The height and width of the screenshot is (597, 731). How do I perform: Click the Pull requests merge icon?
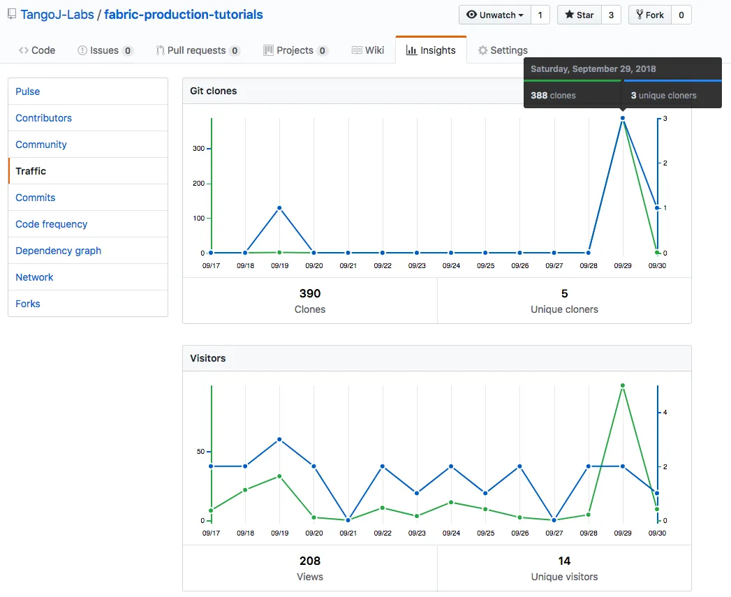[x=160, y=50]
